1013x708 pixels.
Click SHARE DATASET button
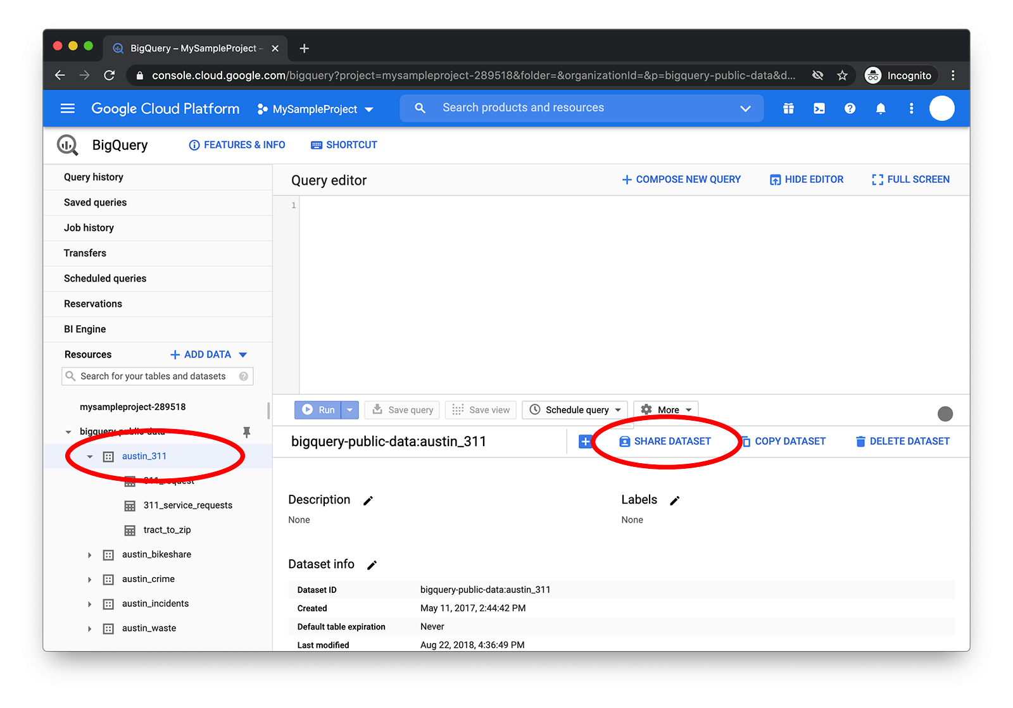pyautogui.click(x=665, y=442)
